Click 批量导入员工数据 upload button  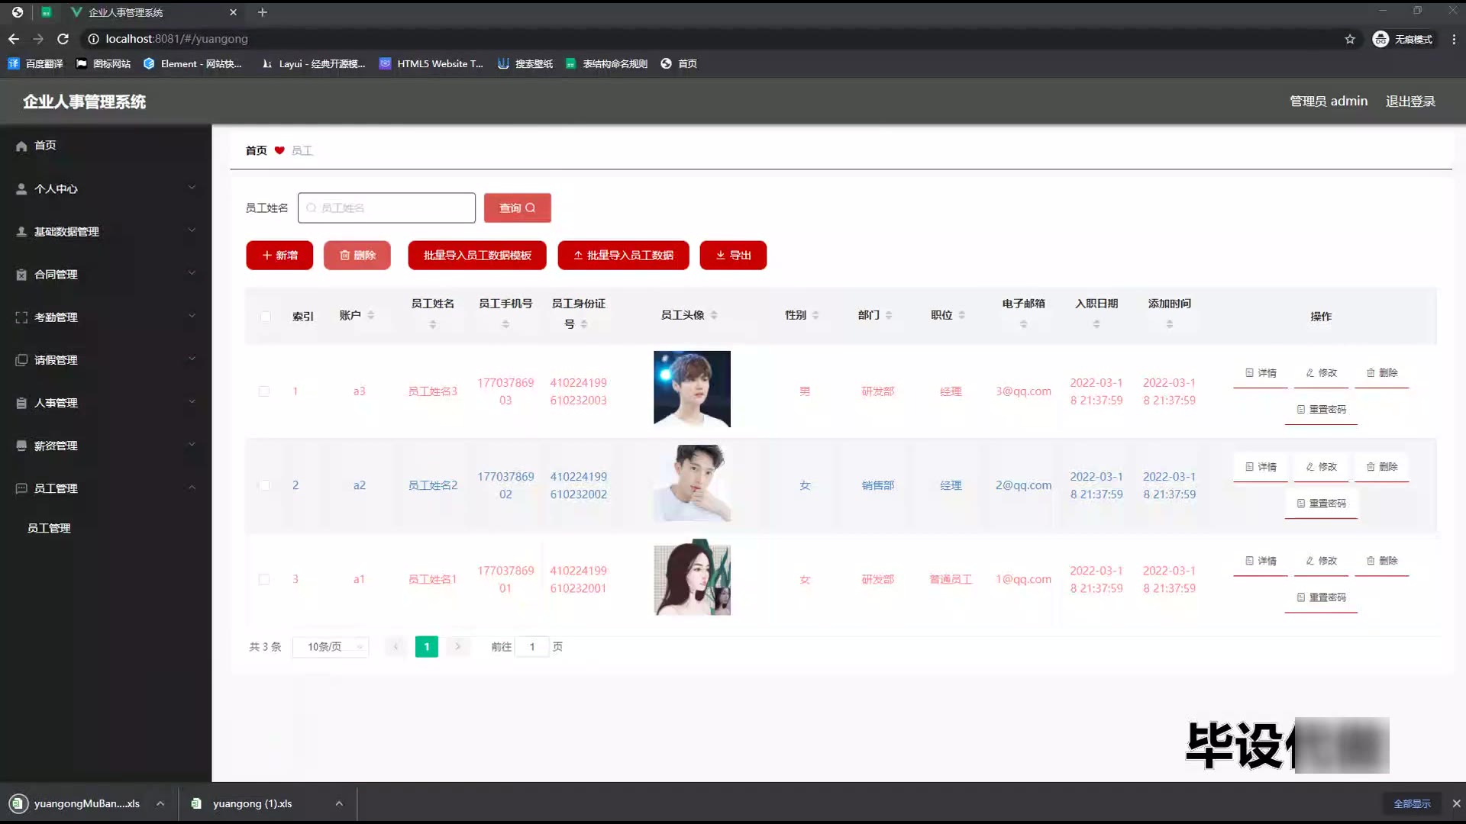pos(623,255)
